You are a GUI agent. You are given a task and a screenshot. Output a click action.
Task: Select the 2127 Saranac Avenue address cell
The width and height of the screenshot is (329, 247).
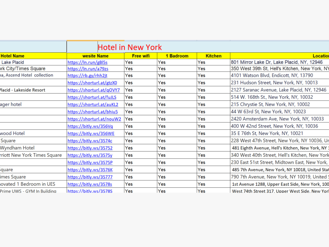[279, 90]
